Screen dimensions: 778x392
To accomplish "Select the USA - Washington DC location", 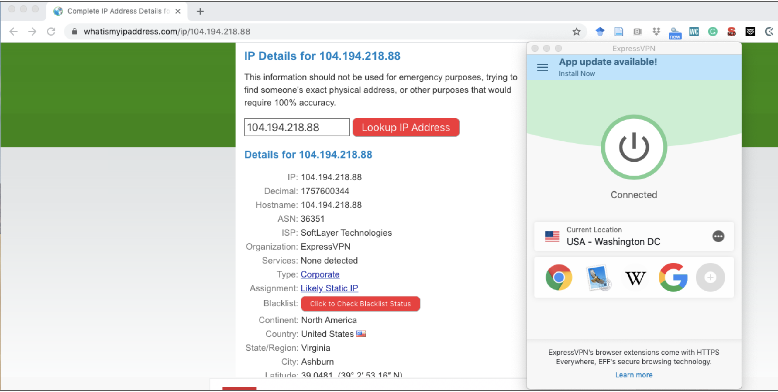I will (x=634, y=236).
